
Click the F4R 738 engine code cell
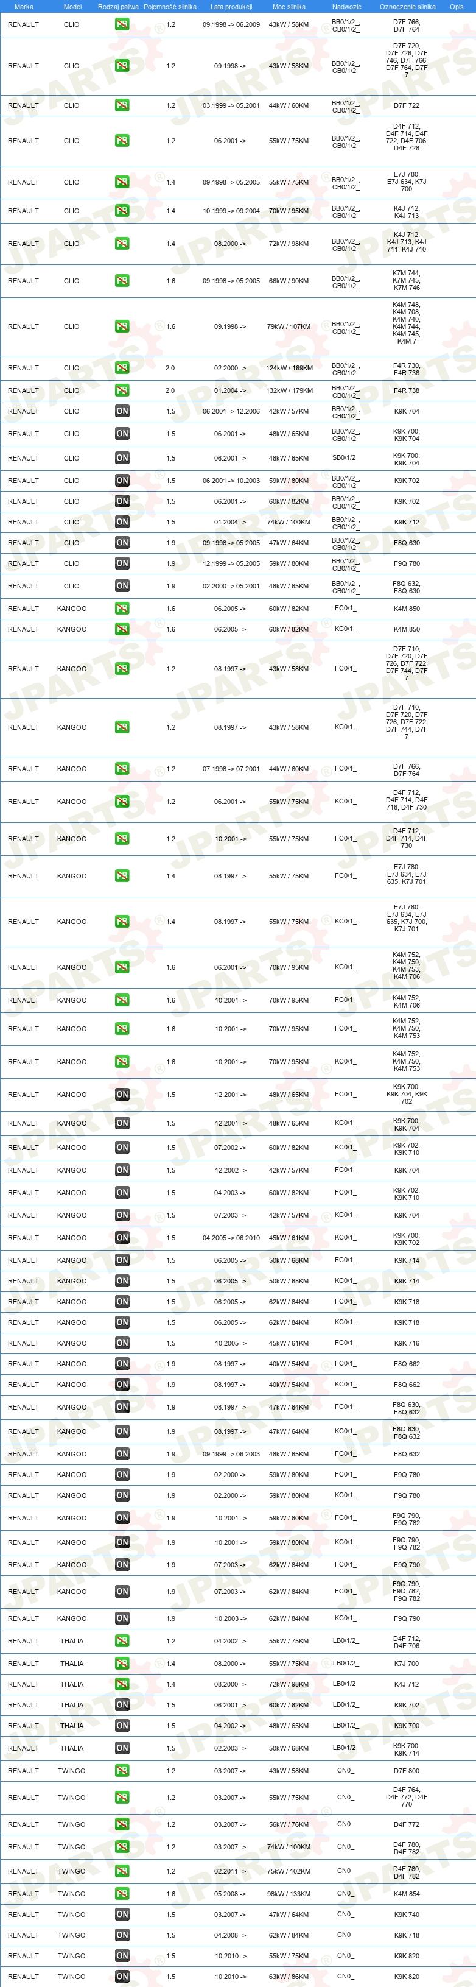tap(407, 390)
